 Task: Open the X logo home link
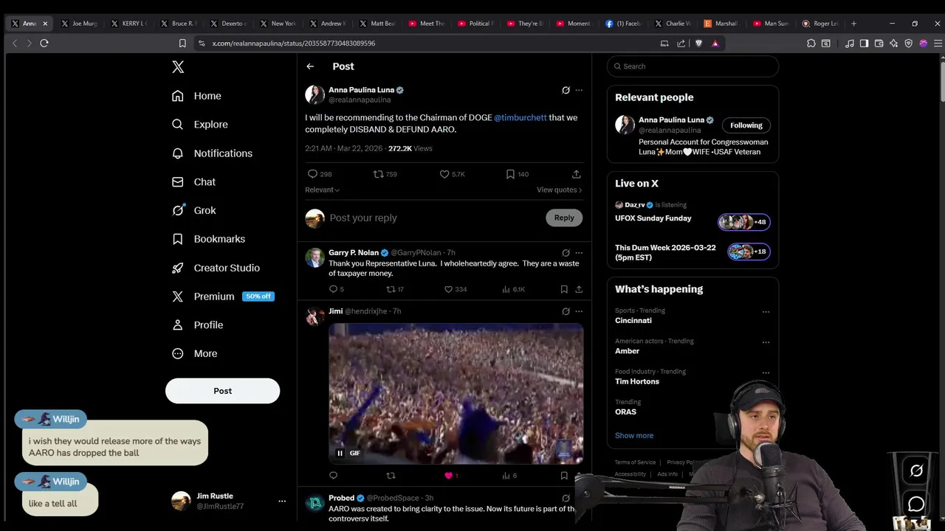178,67
